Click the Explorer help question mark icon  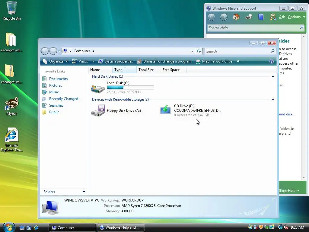click(271, 61)
